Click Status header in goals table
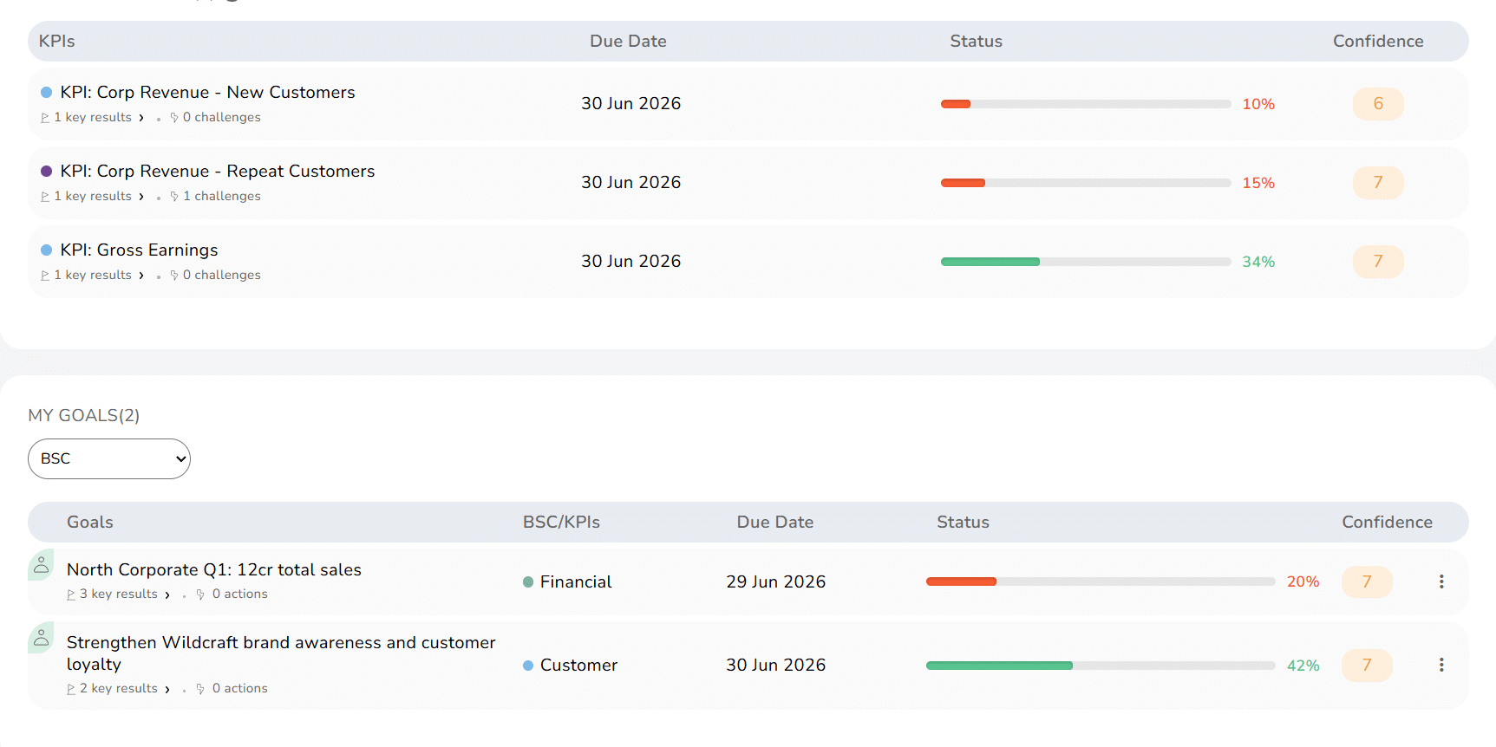 [x=963, y=522]
